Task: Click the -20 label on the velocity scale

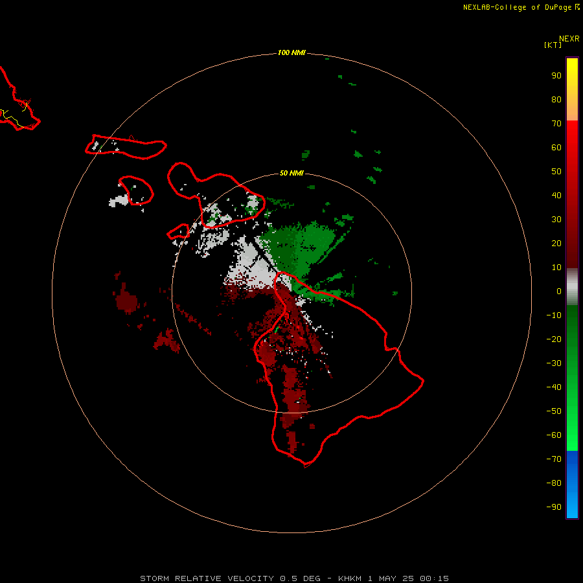Action: [554, 339]
